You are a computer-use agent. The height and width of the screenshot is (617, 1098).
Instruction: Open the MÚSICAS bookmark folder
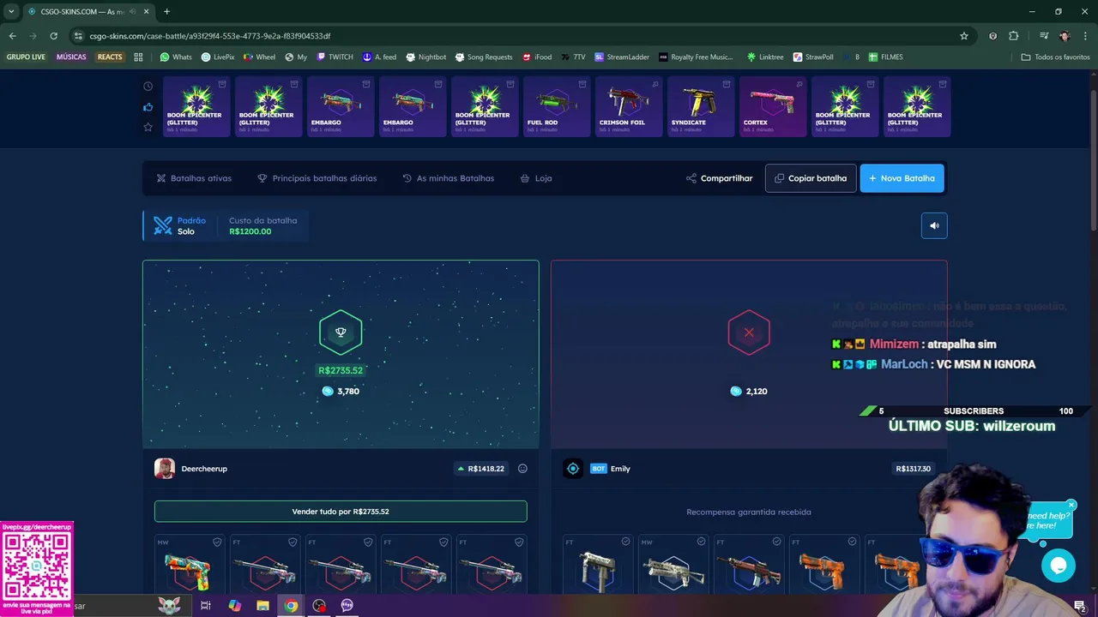71,57
